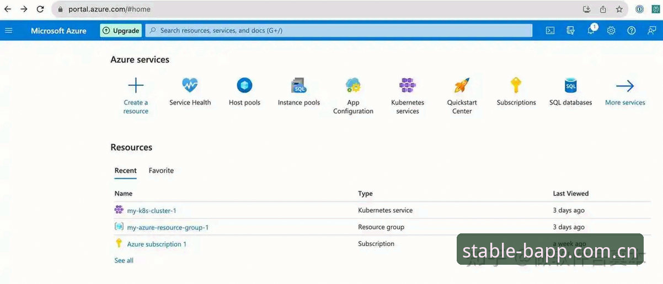
Task: Click the Type column header
Action: tap(365, 194)
